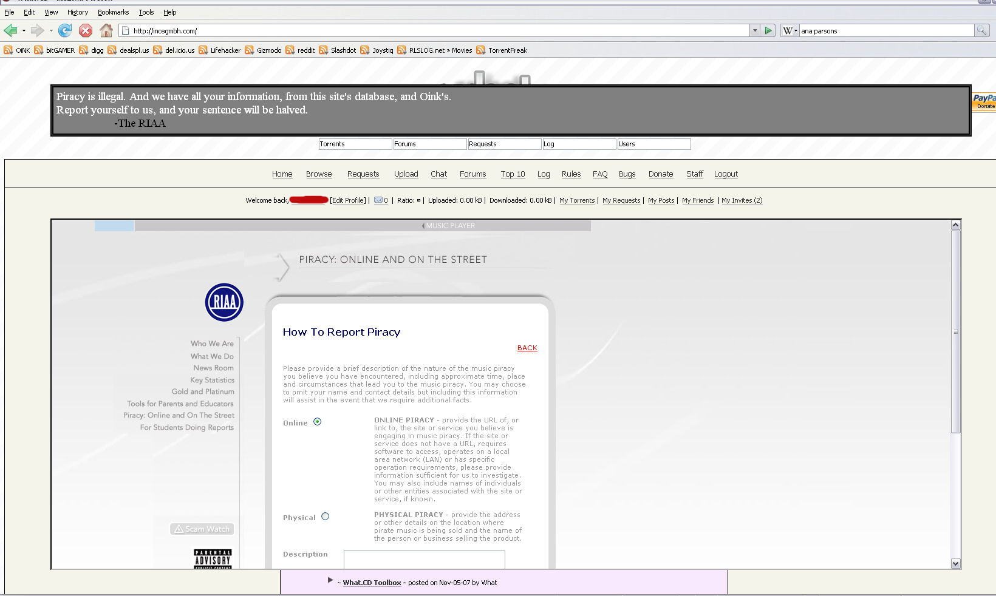This screenshot has height=596, width=996.
Task: Click the RIAA round logo
Action: pos(224,302)
